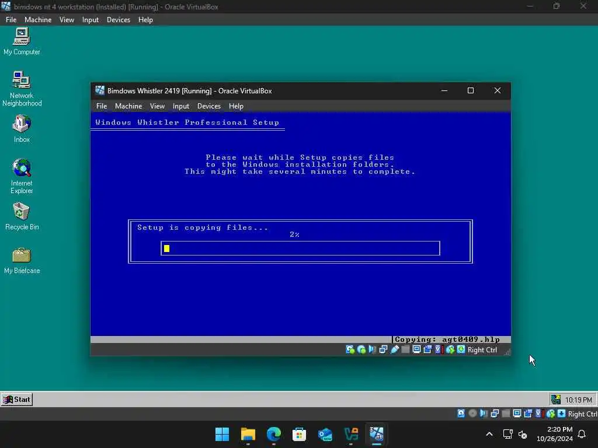
Task: Open File Explorer from the Windows taskbar
Action: coord(248,434)
